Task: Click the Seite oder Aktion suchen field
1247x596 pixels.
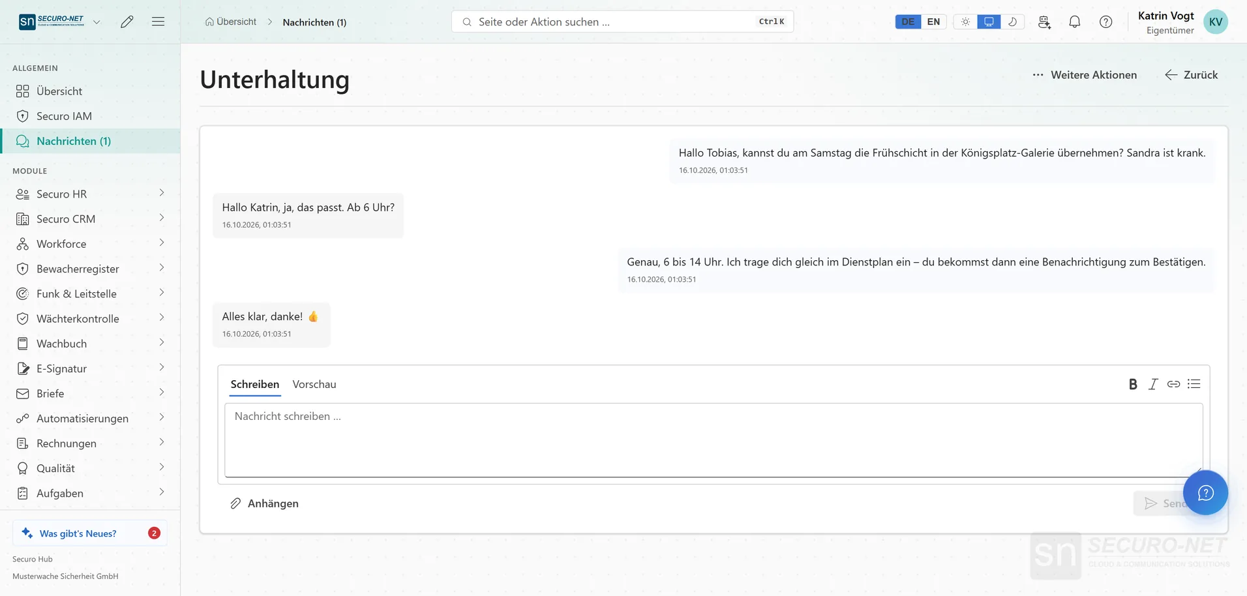Action: click(x=622, y=22)
